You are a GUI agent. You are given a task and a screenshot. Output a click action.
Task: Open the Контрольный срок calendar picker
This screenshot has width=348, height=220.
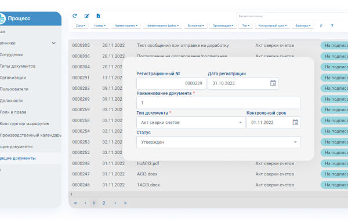pos(295,122)
